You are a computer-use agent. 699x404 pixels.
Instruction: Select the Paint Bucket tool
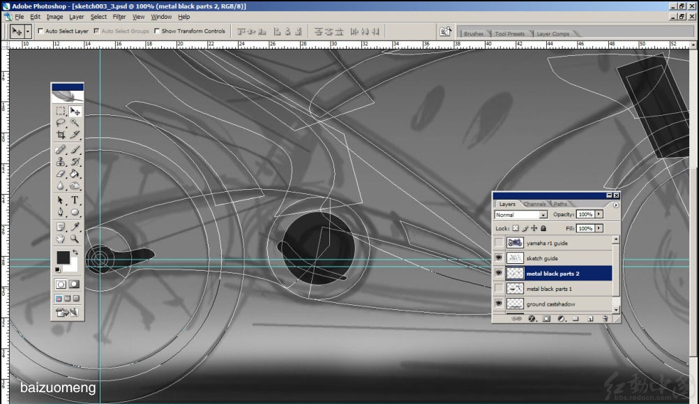(x=75, y=174)
